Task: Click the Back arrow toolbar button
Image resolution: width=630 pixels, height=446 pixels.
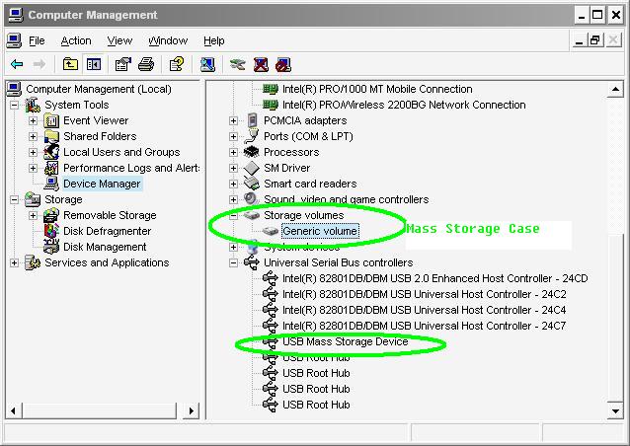Action: pos(17,64)
